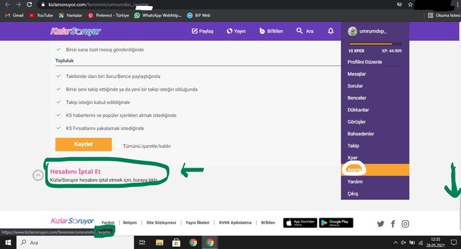Open the WhatsApp Web bookmark
The image size is (461, 249).
(158, 15)
